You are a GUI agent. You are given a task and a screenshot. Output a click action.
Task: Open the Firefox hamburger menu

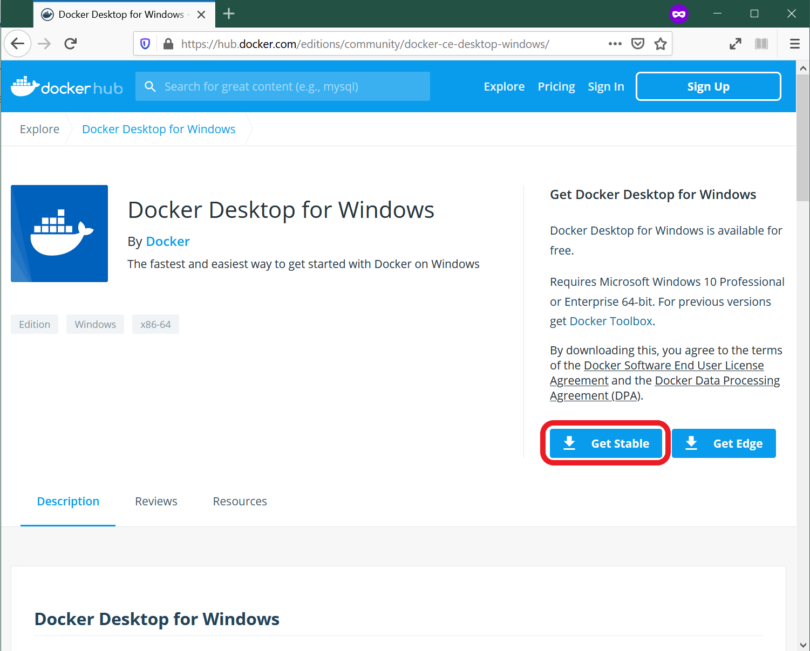[794, 44]
